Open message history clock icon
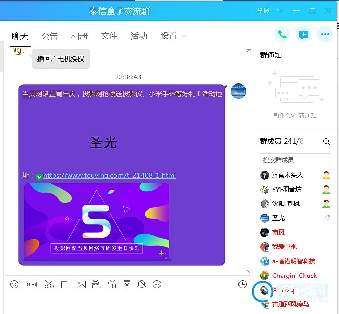 pos(243,284)
